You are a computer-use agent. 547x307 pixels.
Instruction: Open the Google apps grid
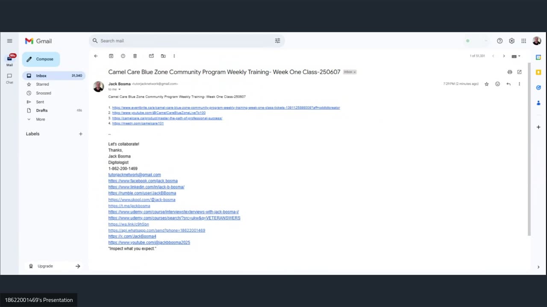tap(523, 41)
